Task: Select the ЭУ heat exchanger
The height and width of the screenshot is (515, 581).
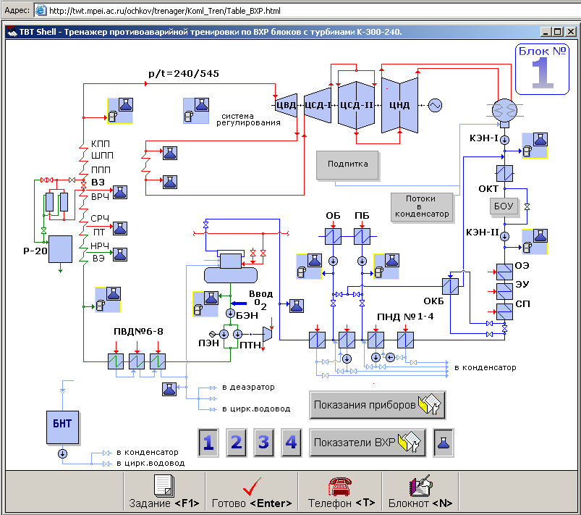Action: coord(505,292)
